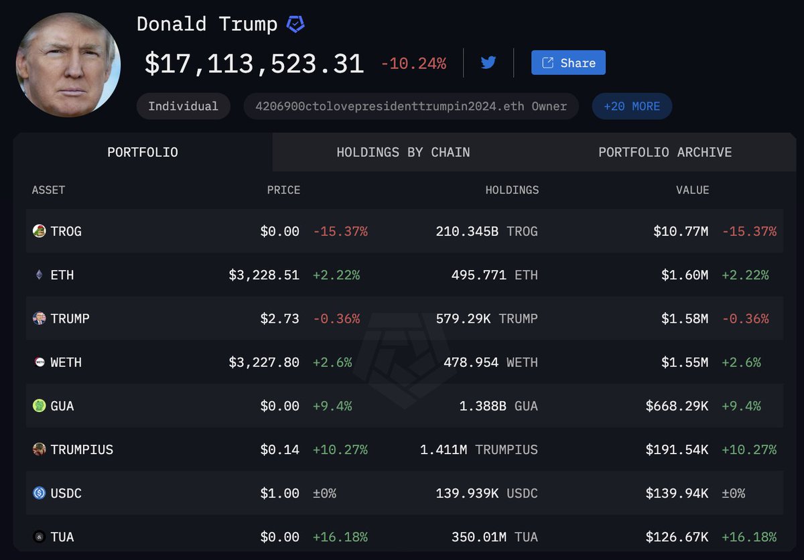
Task: Click the WETH token icon
Action: (40, 362)
